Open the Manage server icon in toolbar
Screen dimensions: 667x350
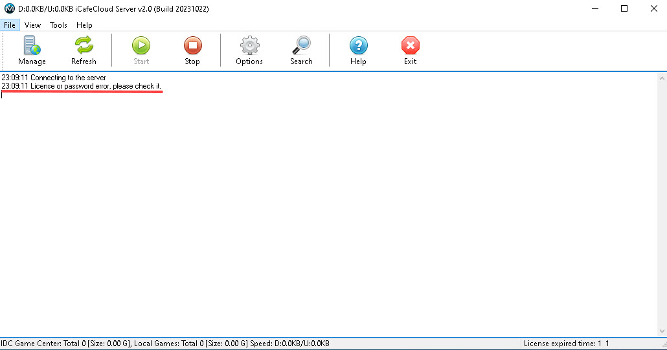point(32,46)
